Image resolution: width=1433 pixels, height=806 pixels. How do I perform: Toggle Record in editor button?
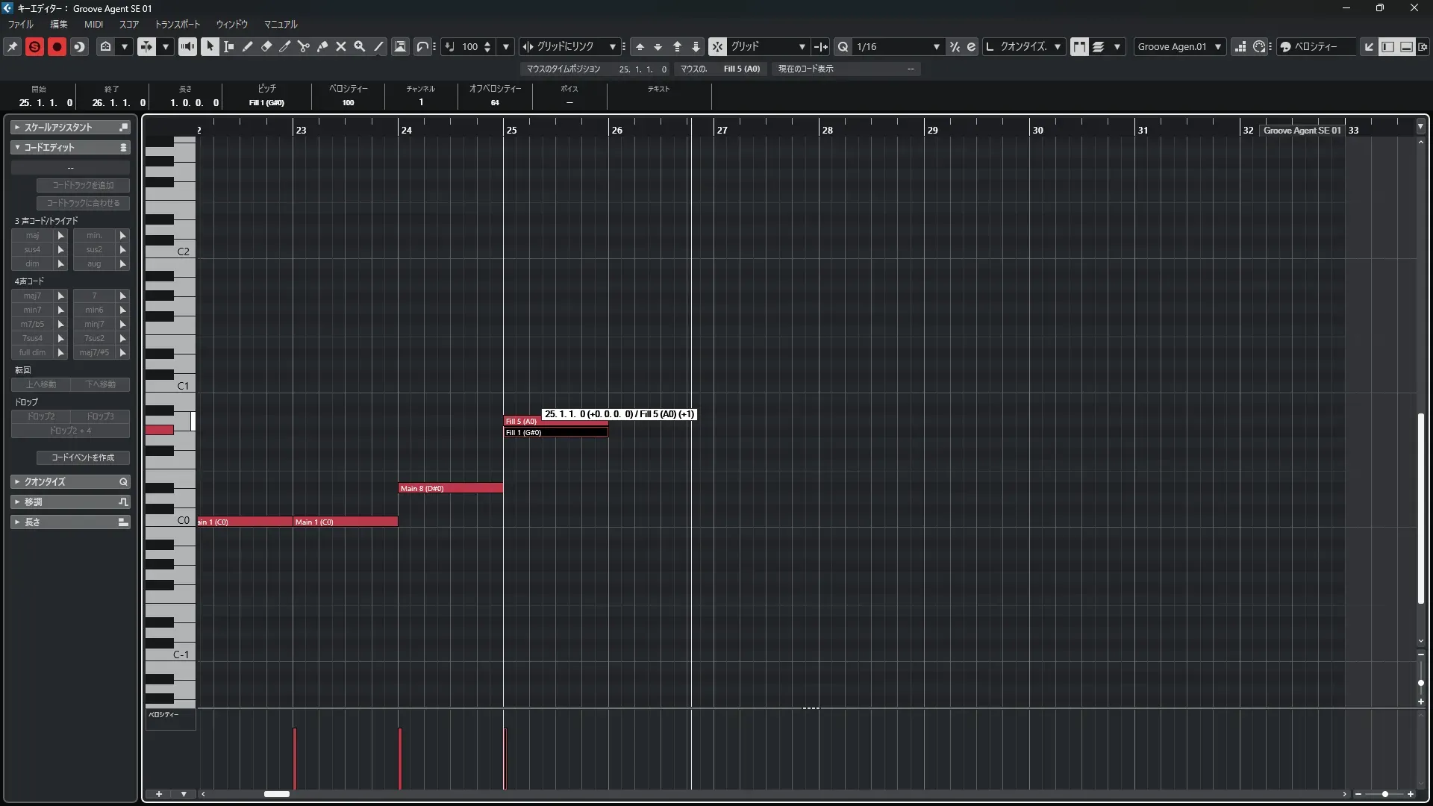(x=57, y=46)
